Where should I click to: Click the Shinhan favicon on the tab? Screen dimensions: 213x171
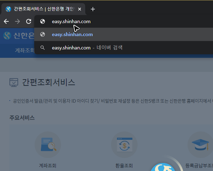pyautogui.click(x=8, y=9)
